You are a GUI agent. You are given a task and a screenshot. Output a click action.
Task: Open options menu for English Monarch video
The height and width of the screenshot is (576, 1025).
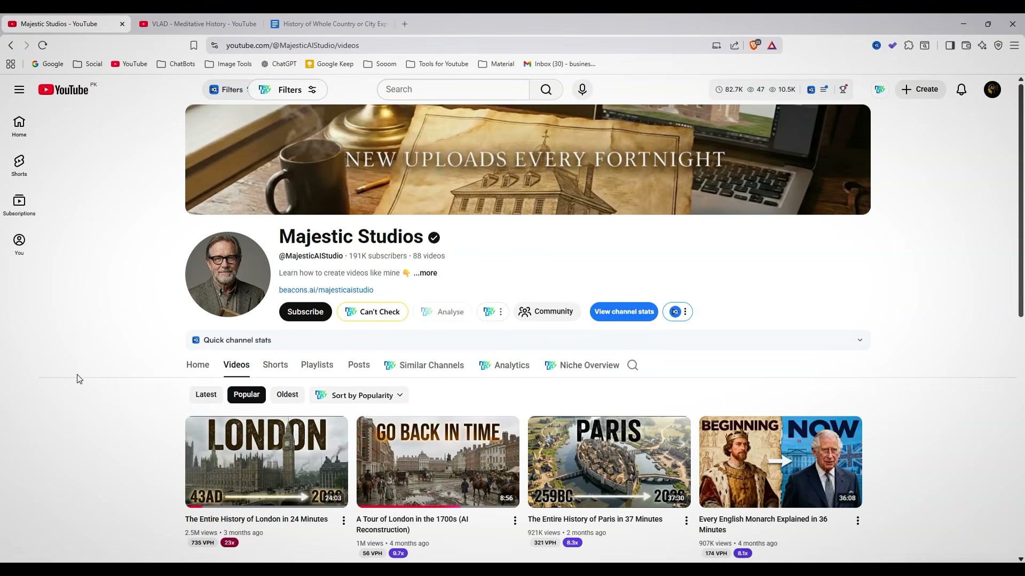click(858, 521)
